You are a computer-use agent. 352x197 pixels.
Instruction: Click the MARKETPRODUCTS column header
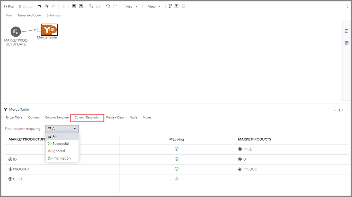pyautogui.click(x=254, y=139)
